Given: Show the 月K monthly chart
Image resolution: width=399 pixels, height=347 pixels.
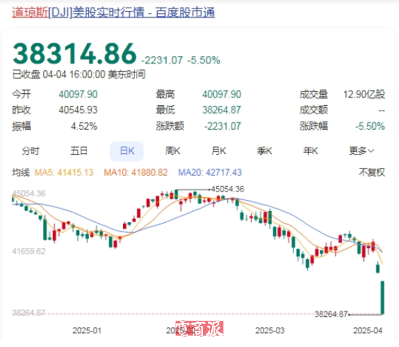Looking at the screenshot, I should pyautogui.click(x=218, y=151).
